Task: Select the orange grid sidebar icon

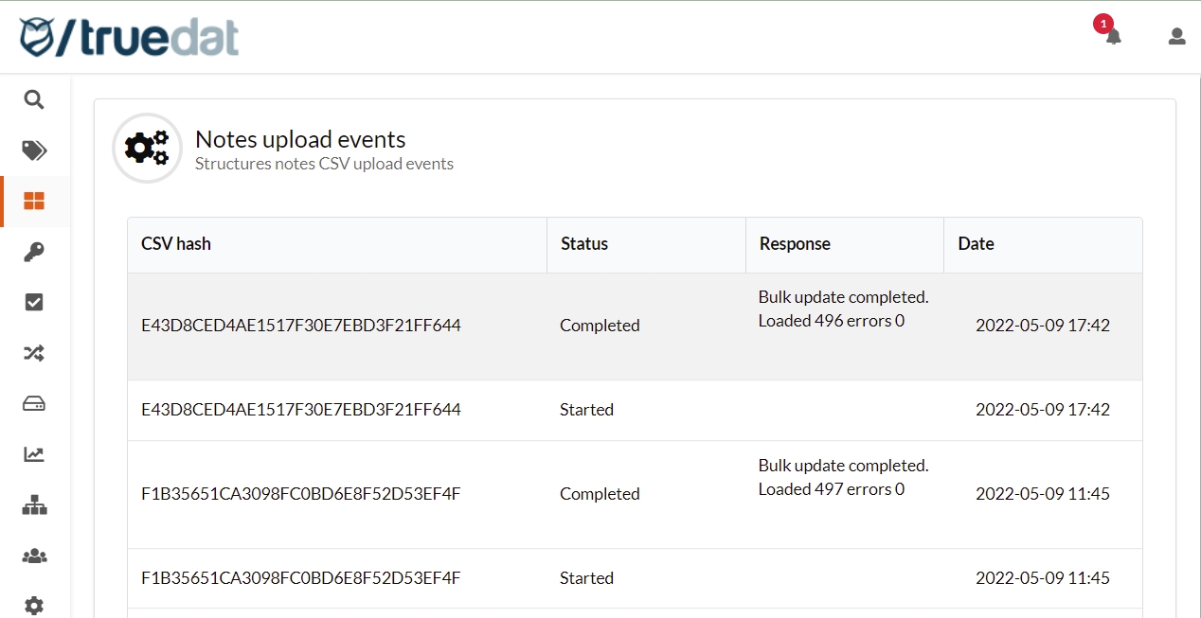Action: [x=34, y=201]
